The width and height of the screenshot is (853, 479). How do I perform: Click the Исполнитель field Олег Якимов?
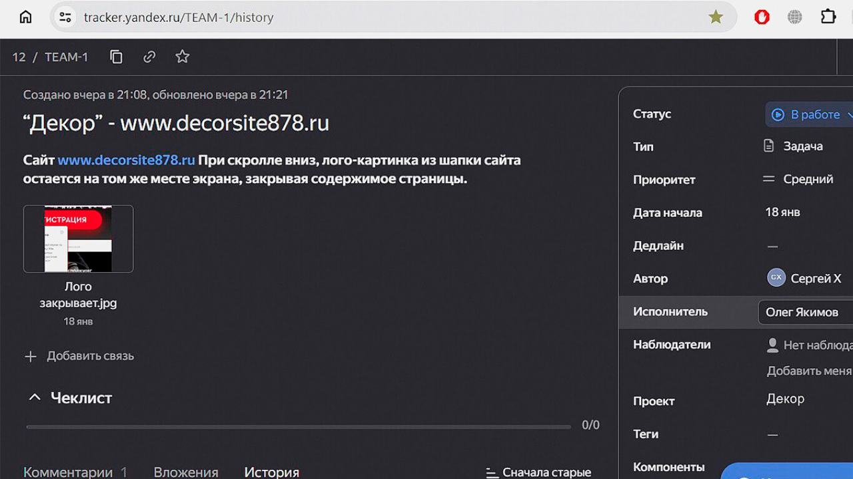point(806,312)
